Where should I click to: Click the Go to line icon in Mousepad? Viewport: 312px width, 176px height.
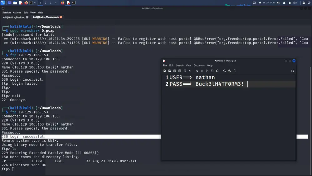tap(235, 71)
